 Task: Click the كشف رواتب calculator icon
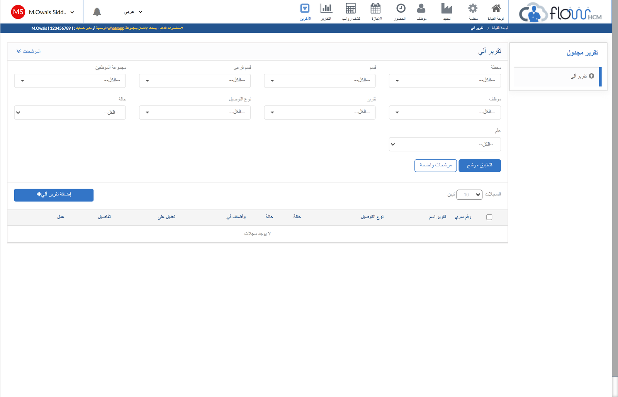[x=351, y=9]
